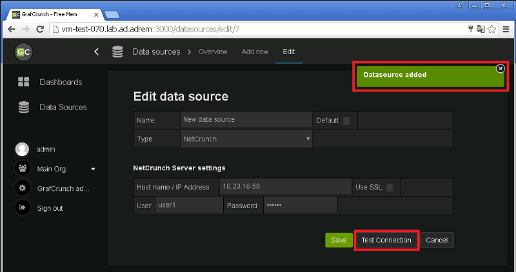The height and width of the screenshot is (272, 516).
Task: Open a new browser tab
Action: point(112,15)
